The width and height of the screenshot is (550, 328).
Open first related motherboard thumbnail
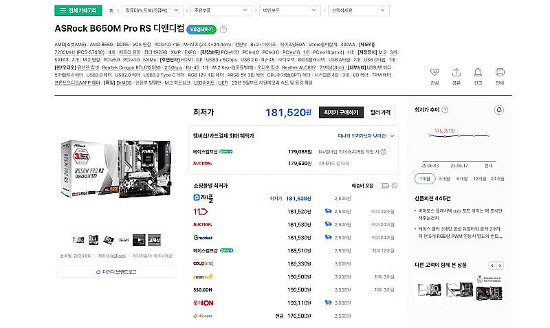click(429, 289)
